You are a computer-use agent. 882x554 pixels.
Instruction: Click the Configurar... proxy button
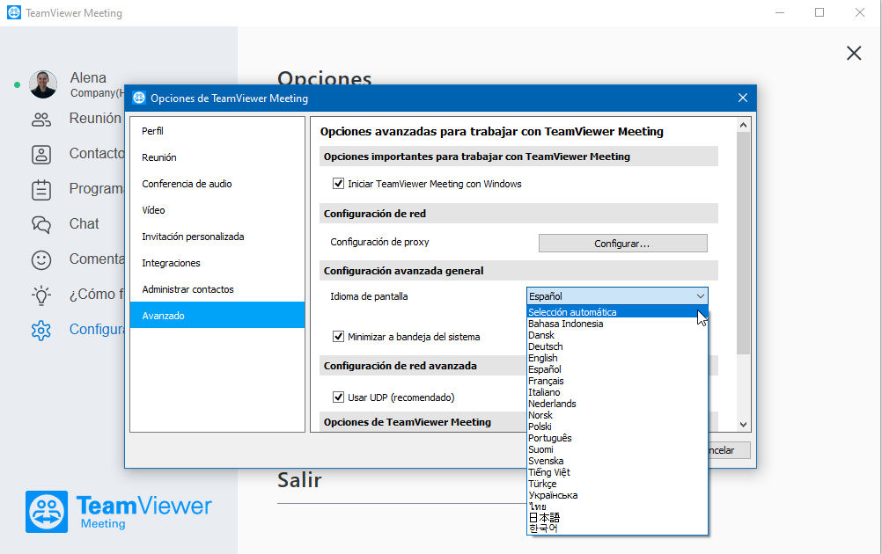(x=622, y=244)
